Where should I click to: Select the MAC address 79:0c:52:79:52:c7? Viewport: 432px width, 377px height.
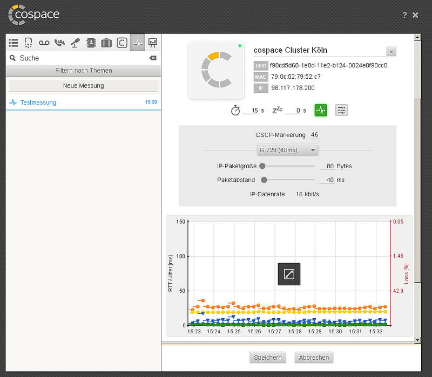click(x=295, y=77)
